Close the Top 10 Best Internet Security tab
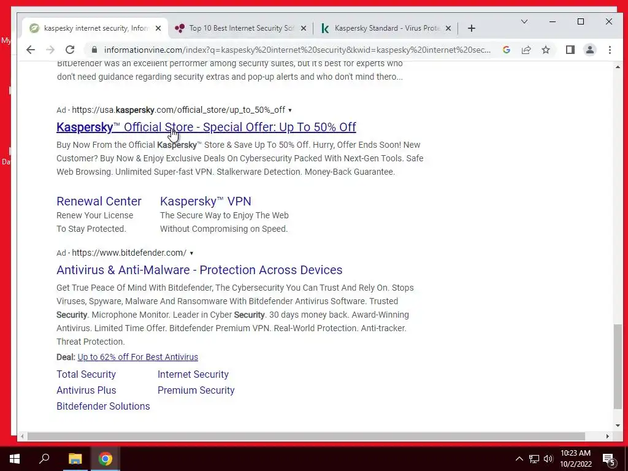 304,28
